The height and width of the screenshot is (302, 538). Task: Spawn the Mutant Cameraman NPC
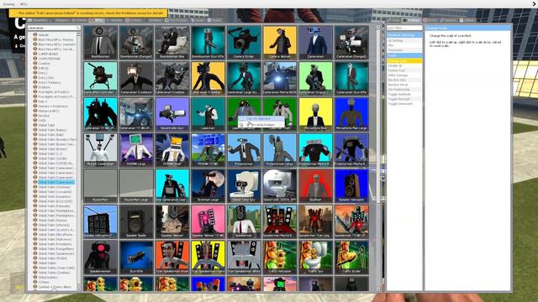point(100,150)
